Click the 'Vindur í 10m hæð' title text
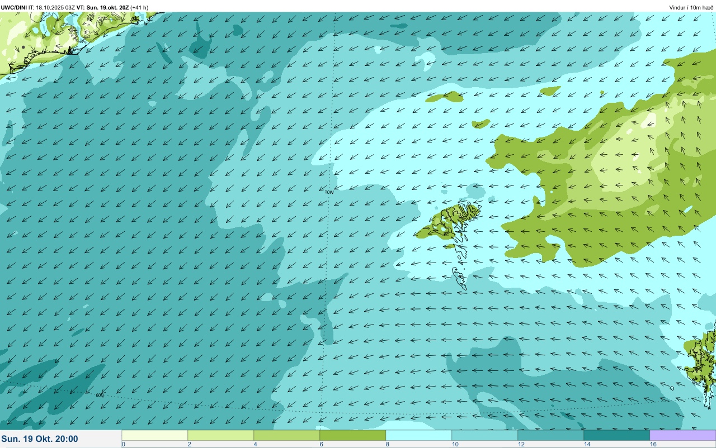 click(x=691, y=7)
